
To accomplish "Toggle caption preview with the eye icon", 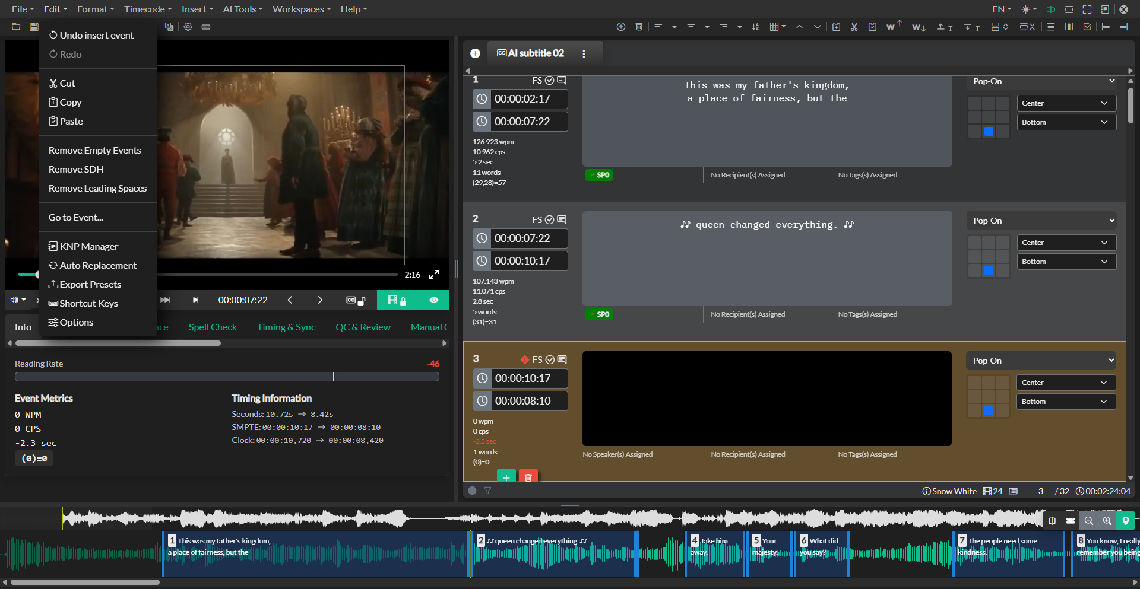I will point(434,300).
